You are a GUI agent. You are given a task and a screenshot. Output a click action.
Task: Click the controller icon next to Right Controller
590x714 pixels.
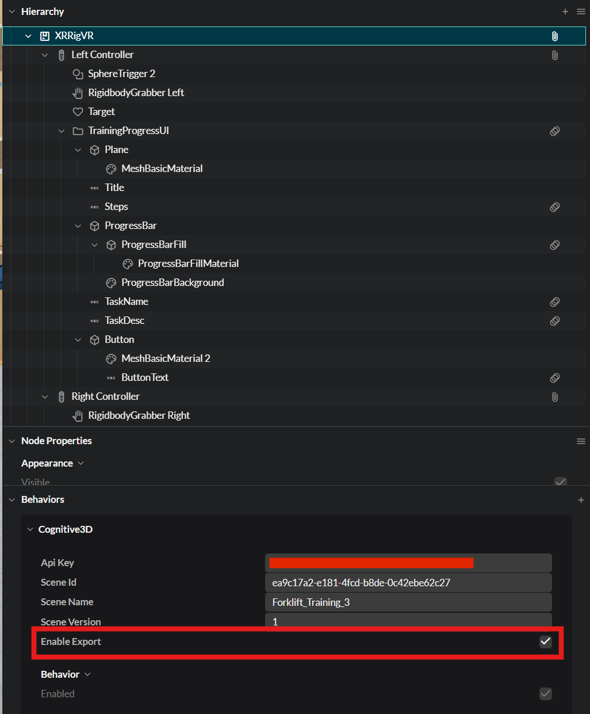[x=61, y=396]
